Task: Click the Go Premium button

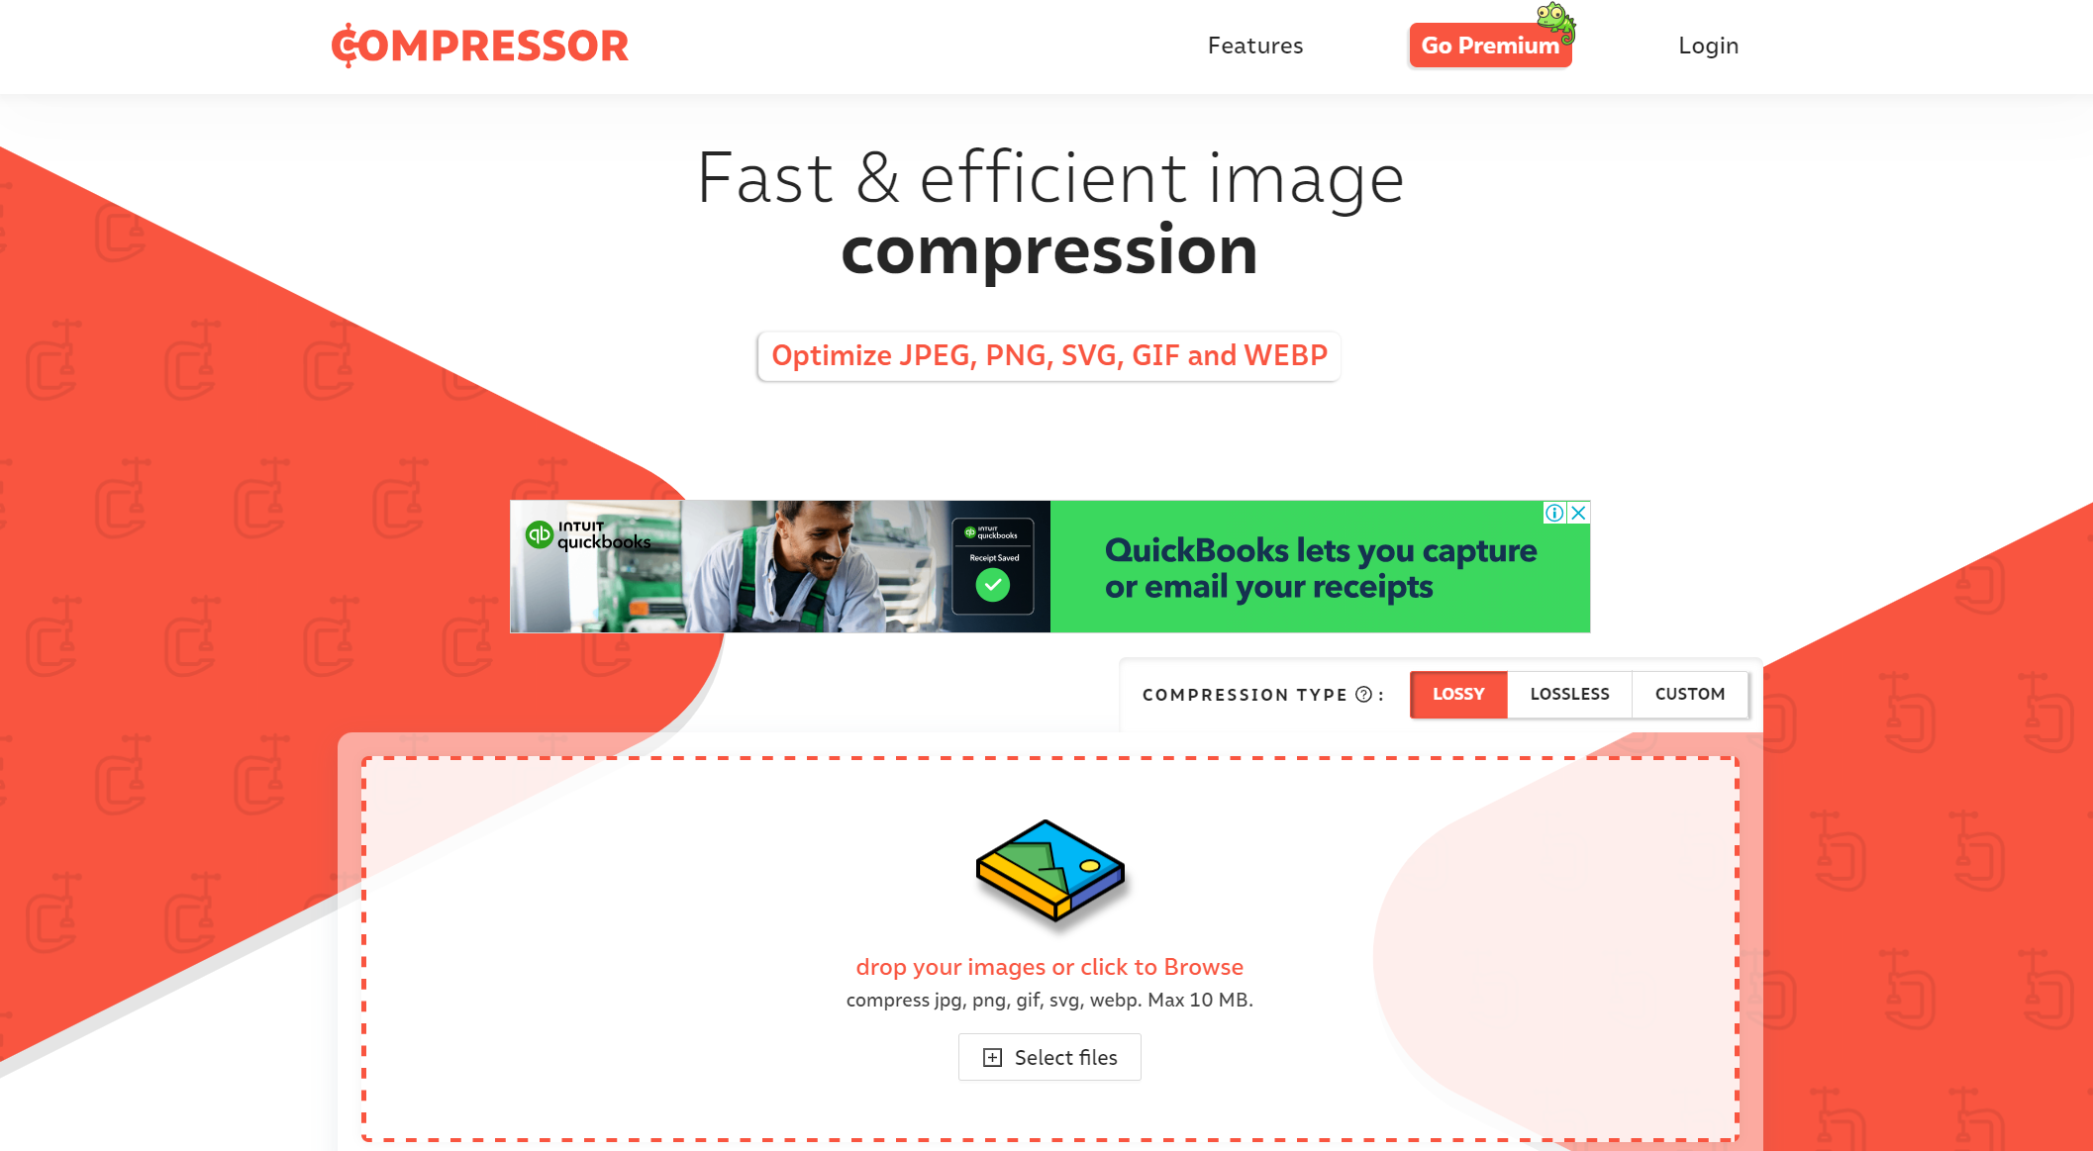Action: point(1489,44)
